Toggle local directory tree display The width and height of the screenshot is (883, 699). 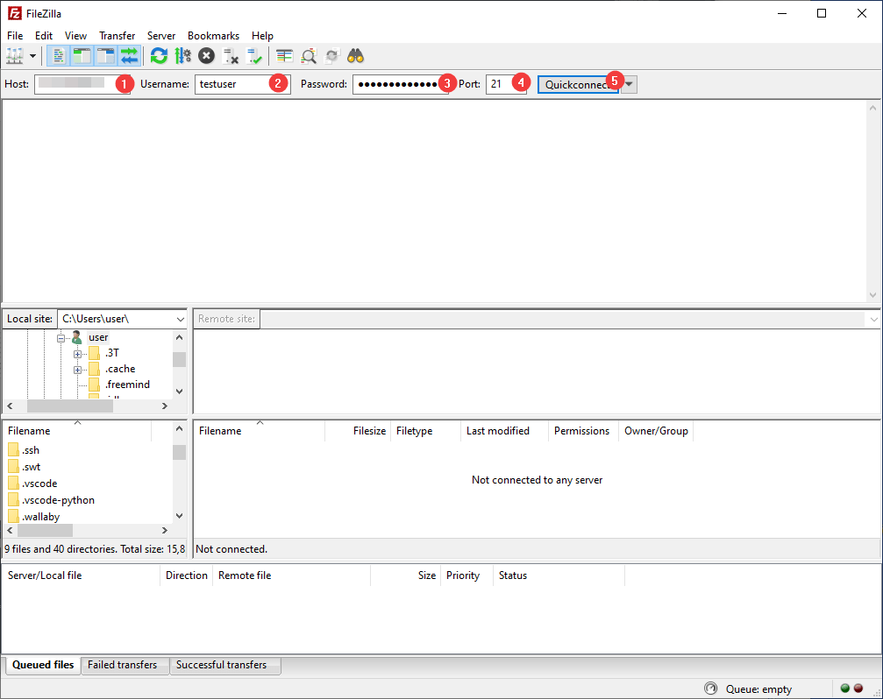pos(82,56)
